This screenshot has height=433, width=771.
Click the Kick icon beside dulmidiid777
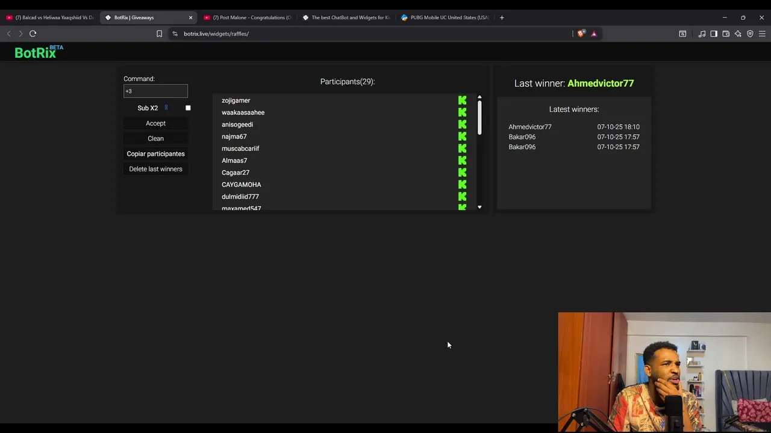click(462, 197)
